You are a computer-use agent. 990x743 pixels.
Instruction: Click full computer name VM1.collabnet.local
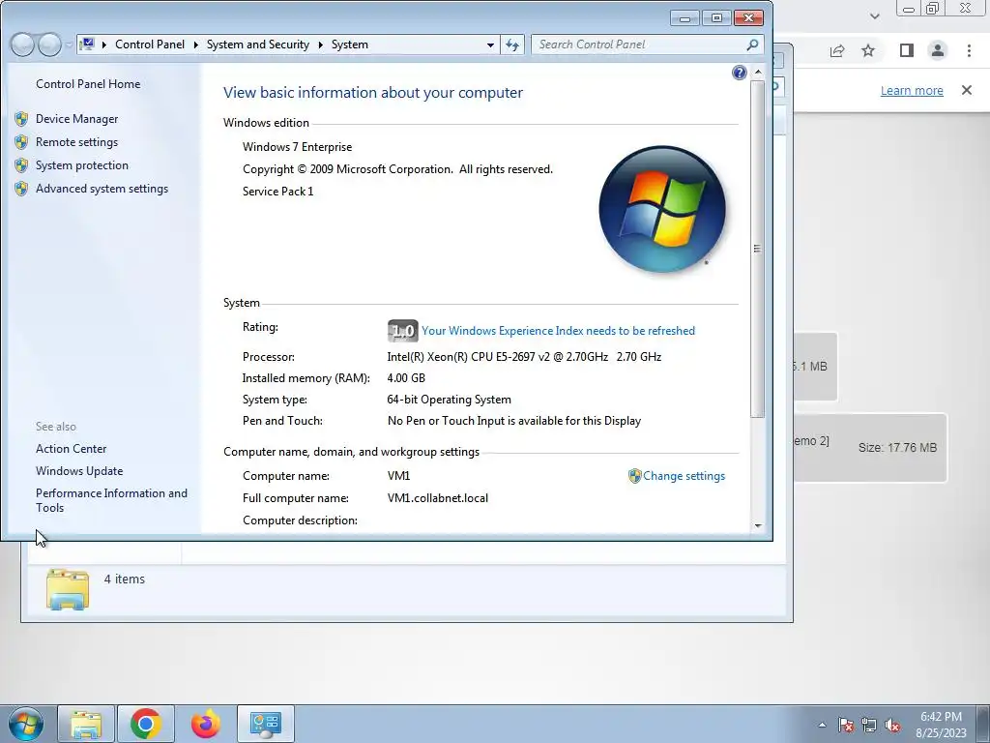(x=438, y=498)
